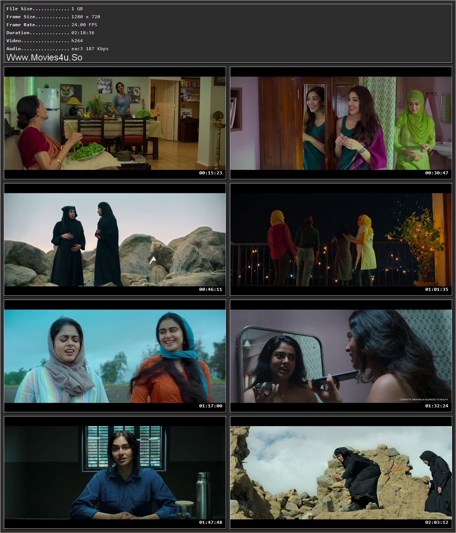Click the 'Frame Rate' 24.00 FPS line
The width and height of the screenshot is (456, 533).
click(52, 25)
